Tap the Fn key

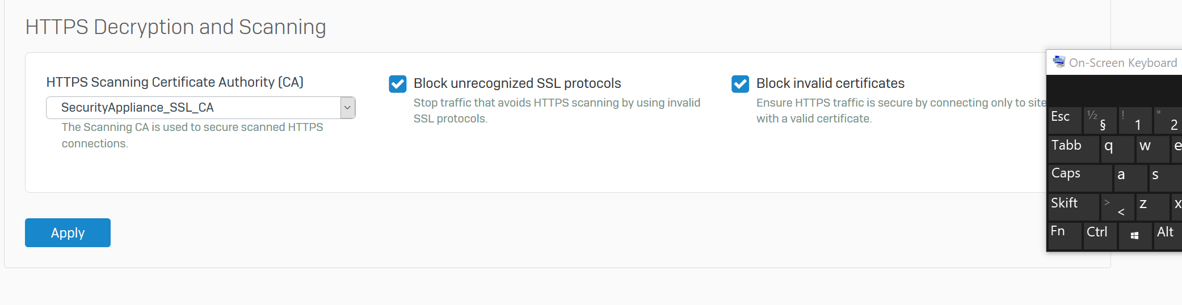[x=1065, y=235]
